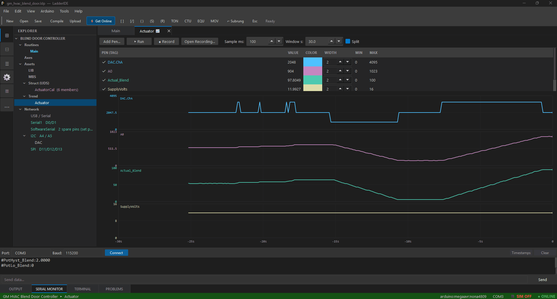
Task: Open the DAC.ChA blue color swatch
Action: click(x=313, y=62)
